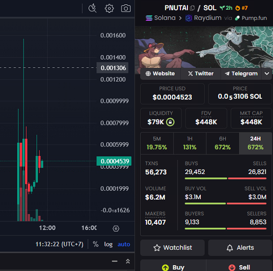Open the Twitter link

[x=201, y=73]
